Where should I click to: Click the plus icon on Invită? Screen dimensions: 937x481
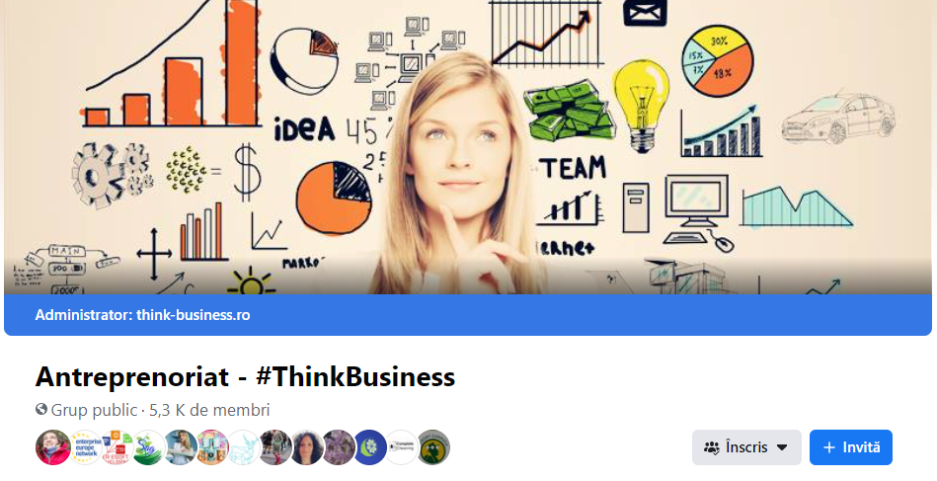point(828,447)
